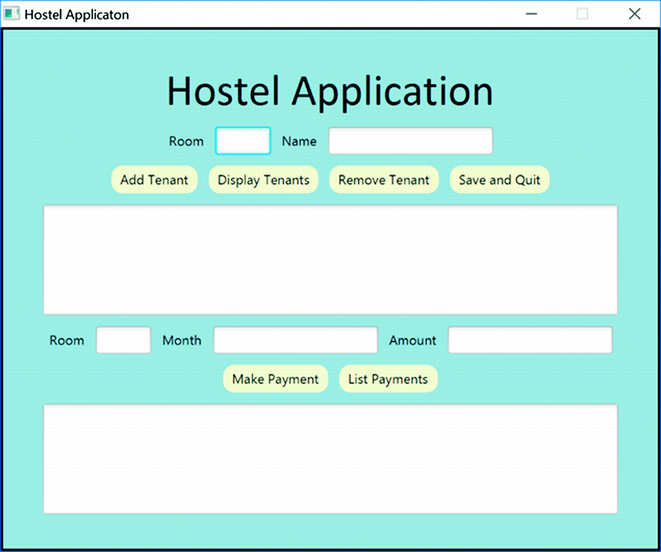
Task: Hit the Save and Quit button
Action: pos(500,180)
